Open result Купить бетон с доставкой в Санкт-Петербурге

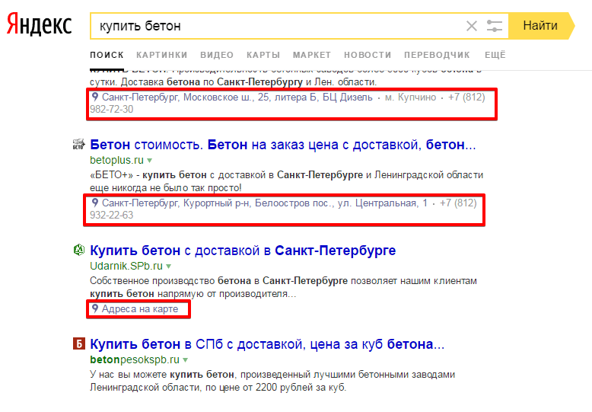(243, 251)
